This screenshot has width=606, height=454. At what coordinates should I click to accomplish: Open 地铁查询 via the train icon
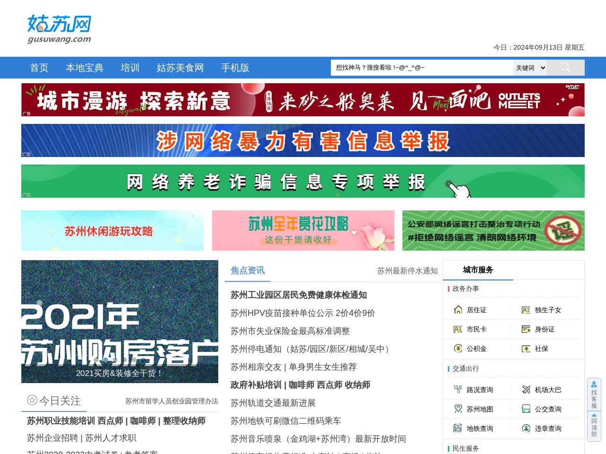point(458,428)
